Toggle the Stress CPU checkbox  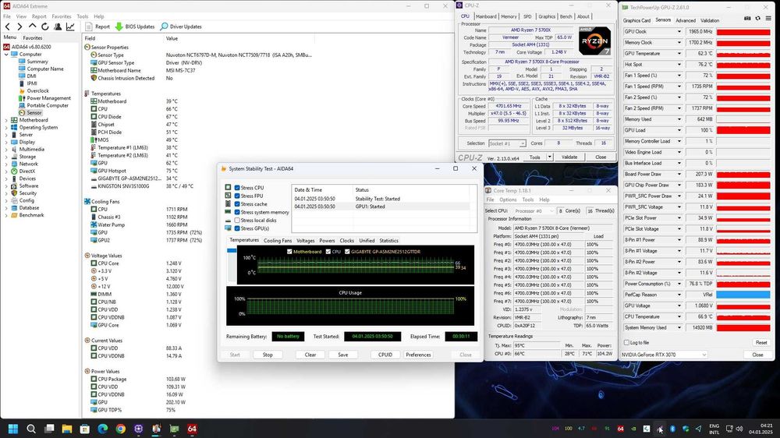click(237, 188)
